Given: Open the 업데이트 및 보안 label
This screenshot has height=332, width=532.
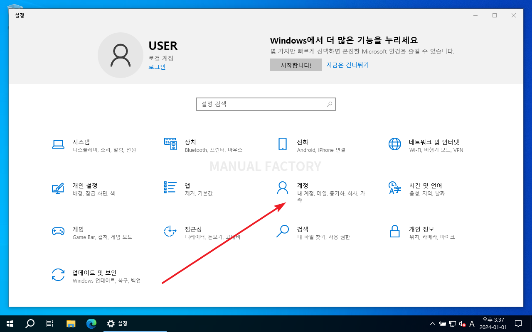Looking at the screenshot, I should pos(94,273).
